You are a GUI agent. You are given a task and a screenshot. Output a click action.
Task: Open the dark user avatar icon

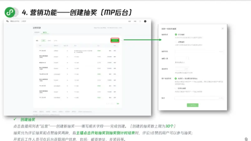[145, 21]
